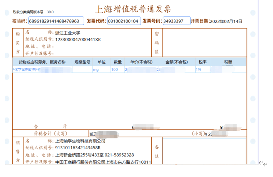The image size is (273, 177).
Task: Click the 规格型号 column header
Action: point(82,62)
